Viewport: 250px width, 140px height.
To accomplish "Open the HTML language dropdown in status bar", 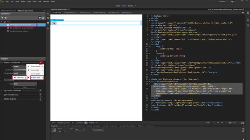I will click(209, 123).
